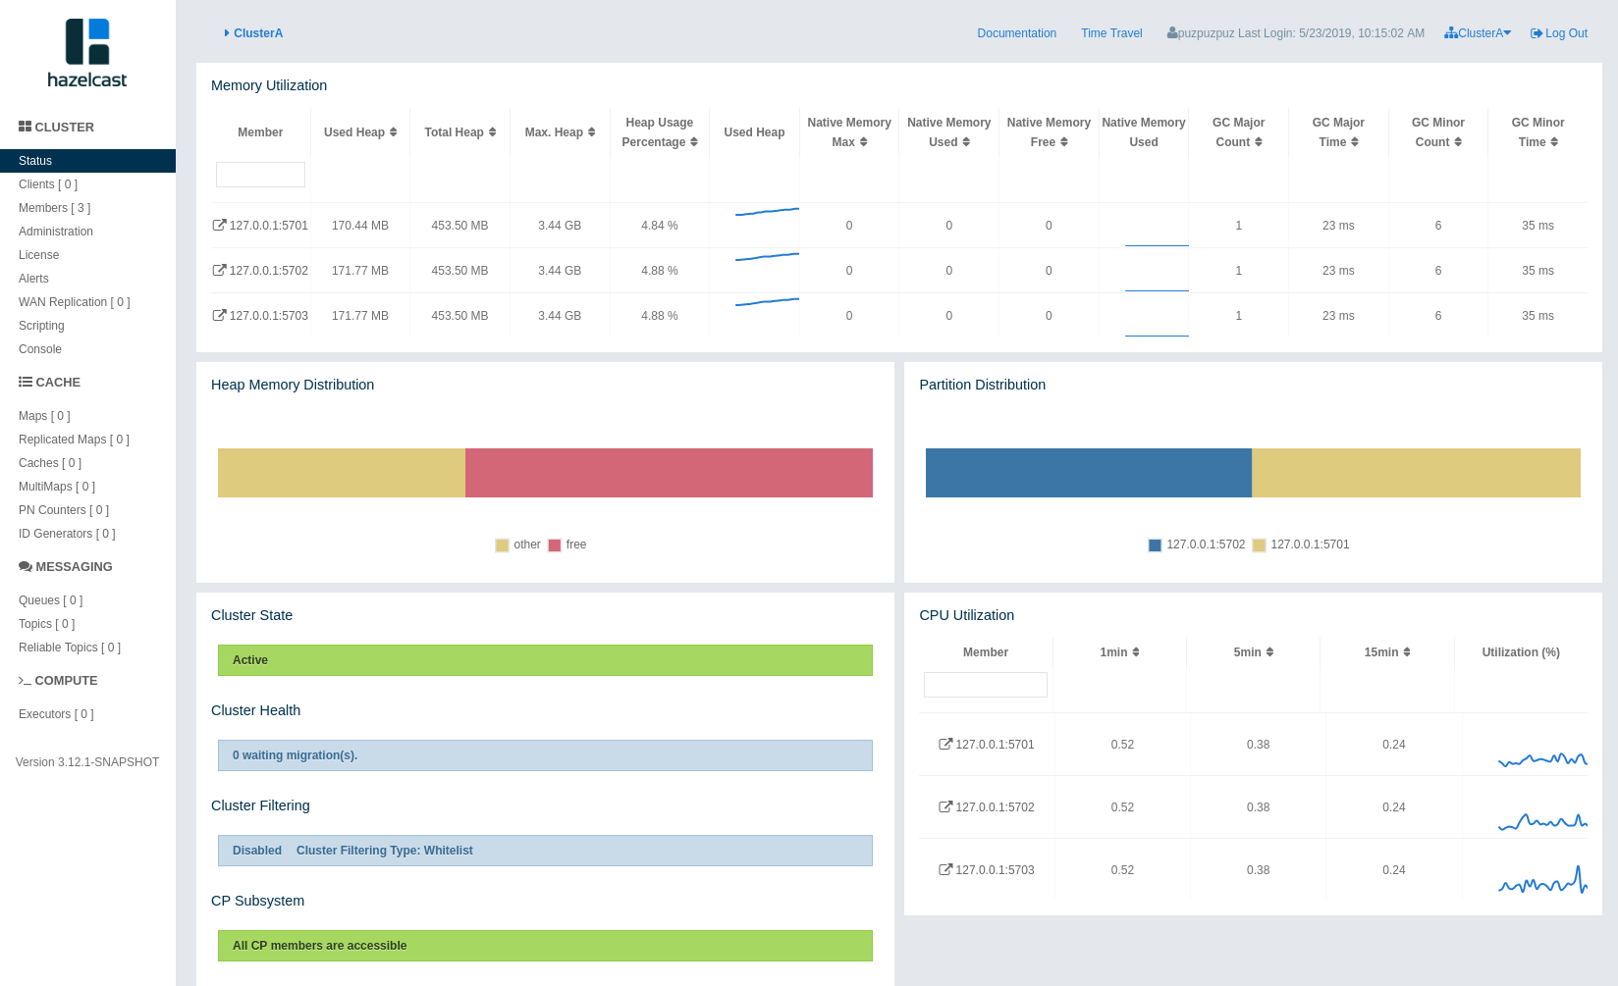The width and height of the screenshot is (1618, 986).
Task: Open 127.0.0.1:5702 external link icon in CPU table
Action: tap(945, 806)
